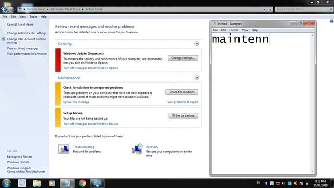Click the Troubleshooting computer icon
Image resolution: width=334 pixels, height=188 pixels.
point(64,149)
